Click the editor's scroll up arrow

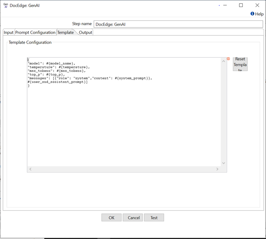(x=223, y=61)
